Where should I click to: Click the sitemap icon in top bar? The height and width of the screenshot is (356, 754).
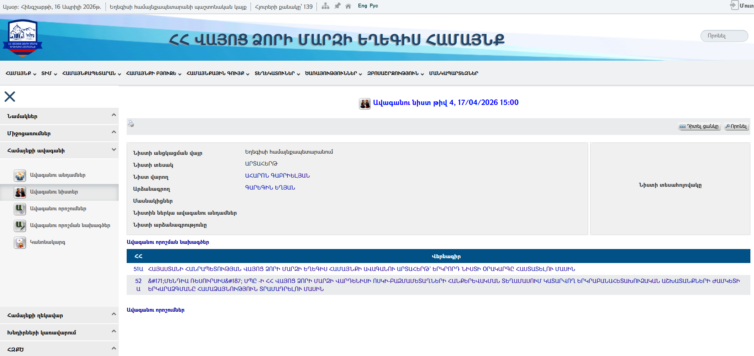tap(326, 6)
